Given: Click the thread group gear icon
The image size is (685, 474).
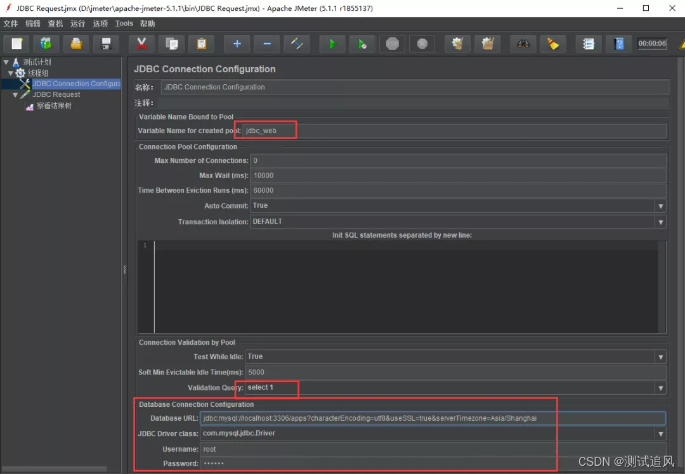Looking at the screenshot, I should click(x=20, y=73).
